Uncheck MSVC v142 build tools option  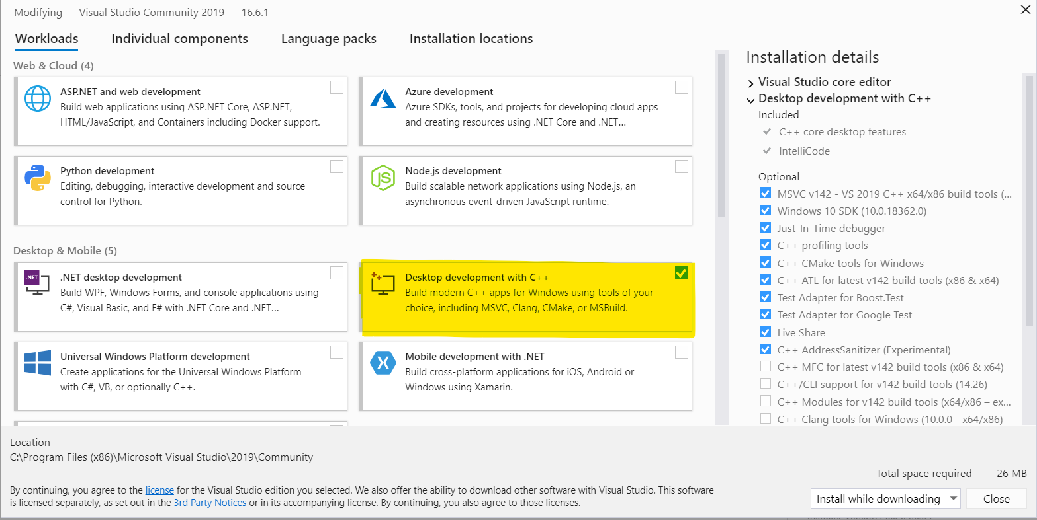tap(766, 193)
